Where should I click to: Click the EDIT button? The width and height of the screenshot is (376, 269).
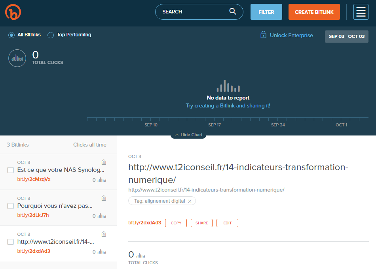point(227,223)
